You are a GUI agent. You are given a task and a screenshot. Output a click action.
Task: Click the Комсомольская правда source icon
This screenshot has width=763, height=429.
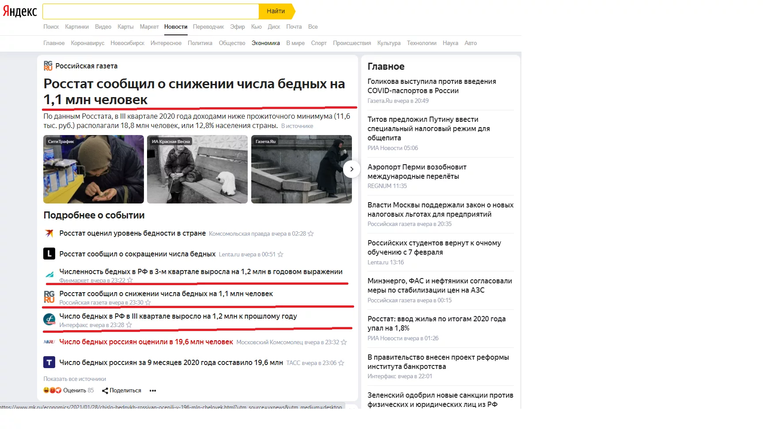pos(49,233)
